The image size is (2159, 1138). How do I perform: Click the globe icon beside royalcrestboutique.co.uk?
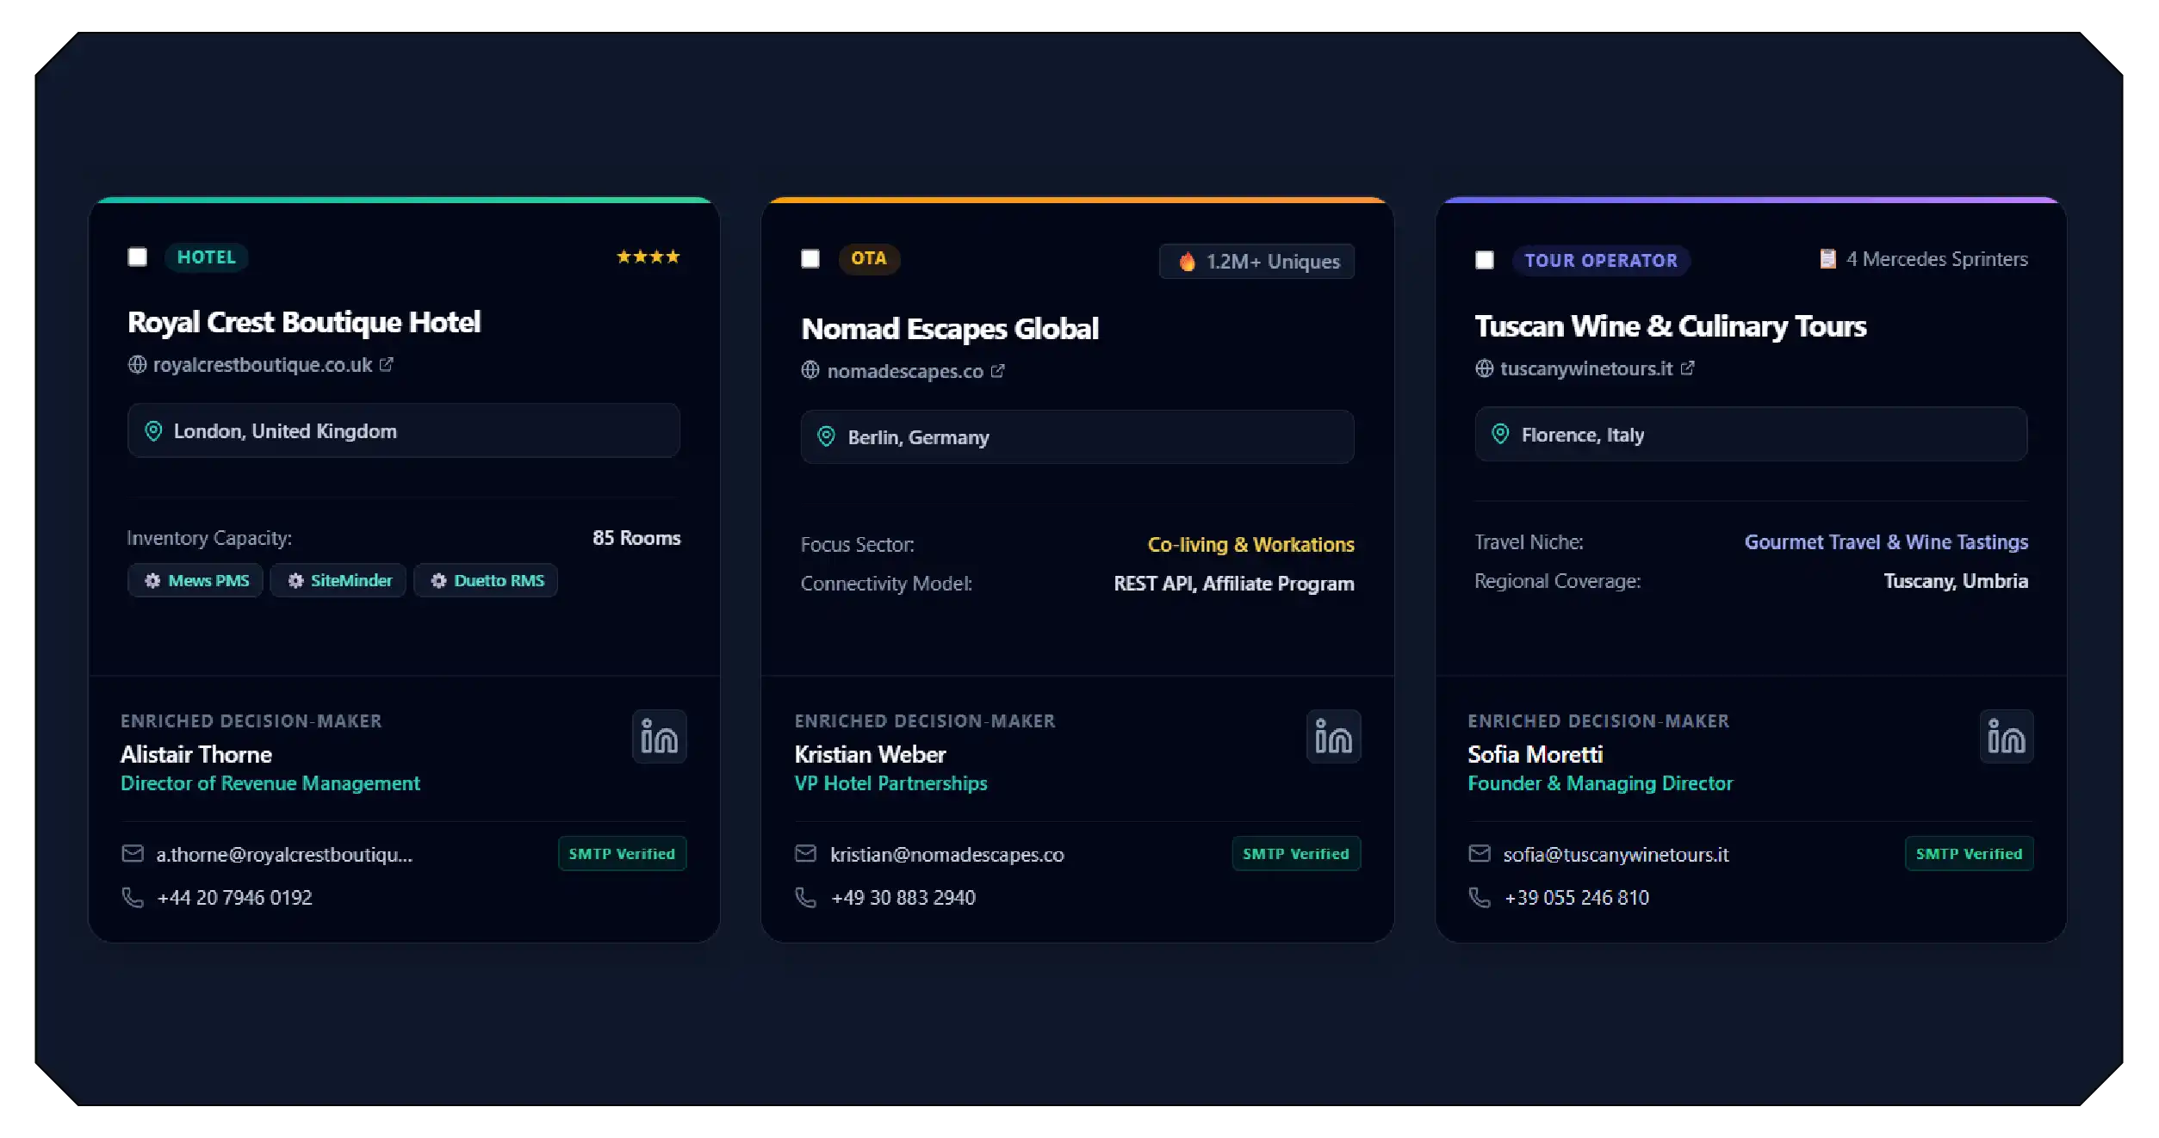tap(137, 365)
